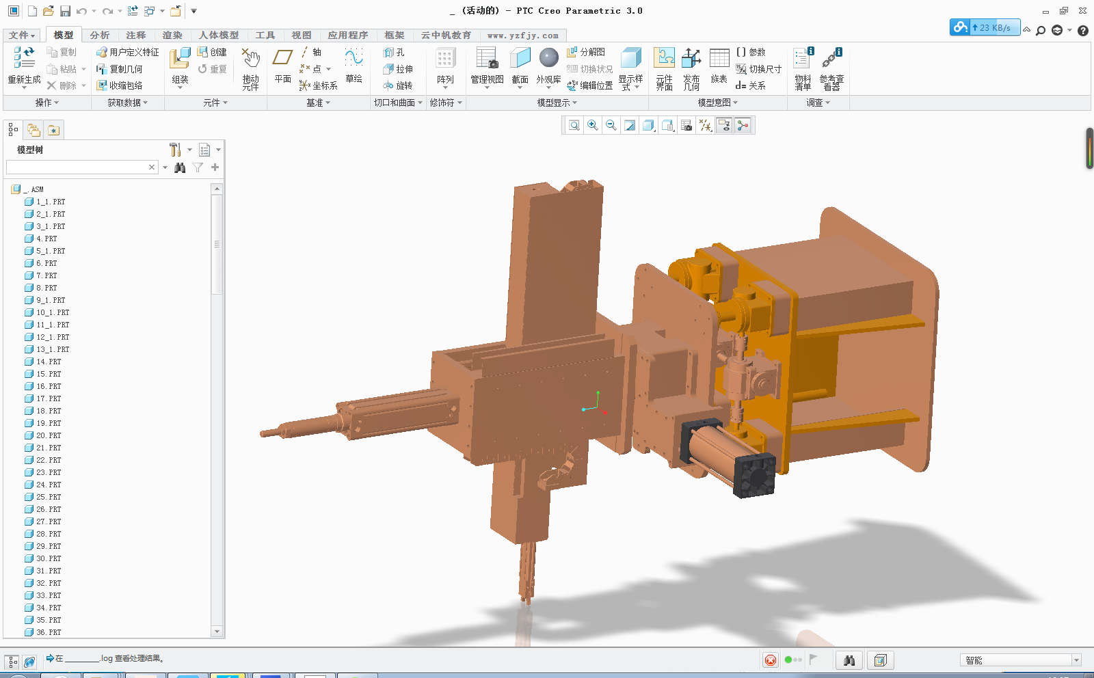The width and height of the screenshot is (1094, 678).
Task: Select the 组装 (Assemble) tool
Action: tap(180, 59)
